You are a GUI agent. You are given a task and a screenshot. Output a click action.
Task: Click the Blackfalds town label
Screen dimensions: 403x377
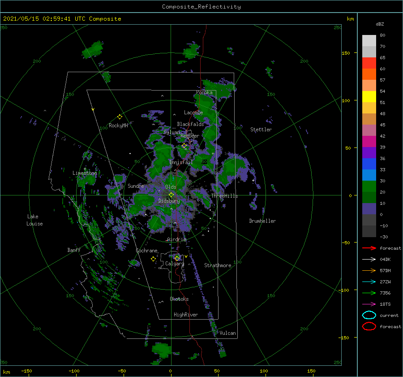click(x=190, y=124)
